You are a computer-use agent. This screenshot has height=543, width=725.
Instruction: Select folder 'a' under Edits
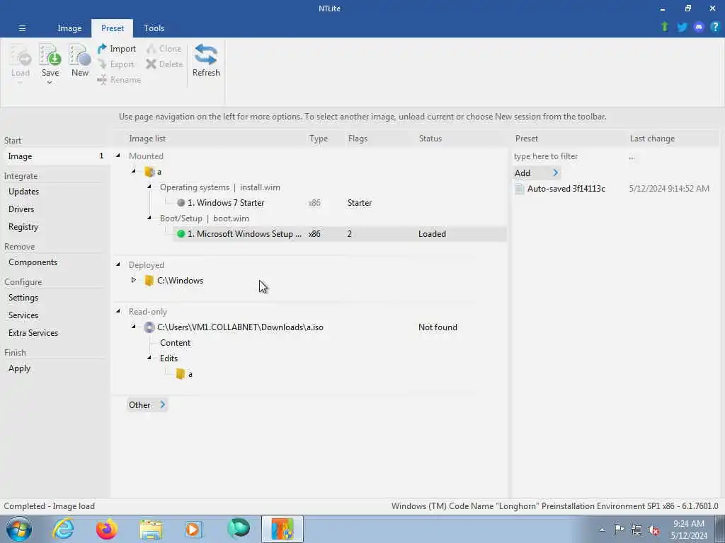pyautogui.click(x=185, y=374)
